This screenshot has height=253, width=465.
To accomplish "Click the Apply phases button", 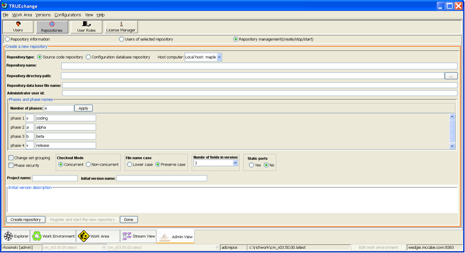I will coord(83,108).
